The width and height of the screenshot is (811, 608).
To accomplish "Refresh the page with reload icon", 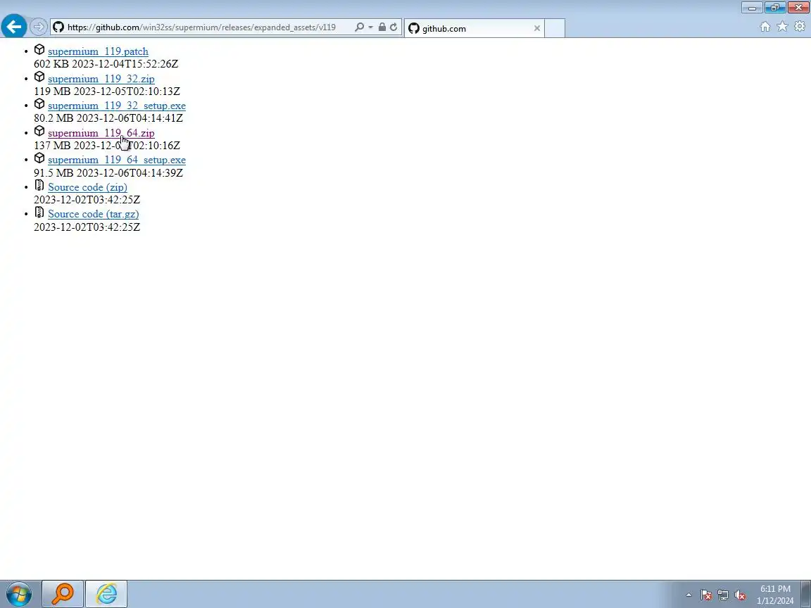I will [394, 27].
